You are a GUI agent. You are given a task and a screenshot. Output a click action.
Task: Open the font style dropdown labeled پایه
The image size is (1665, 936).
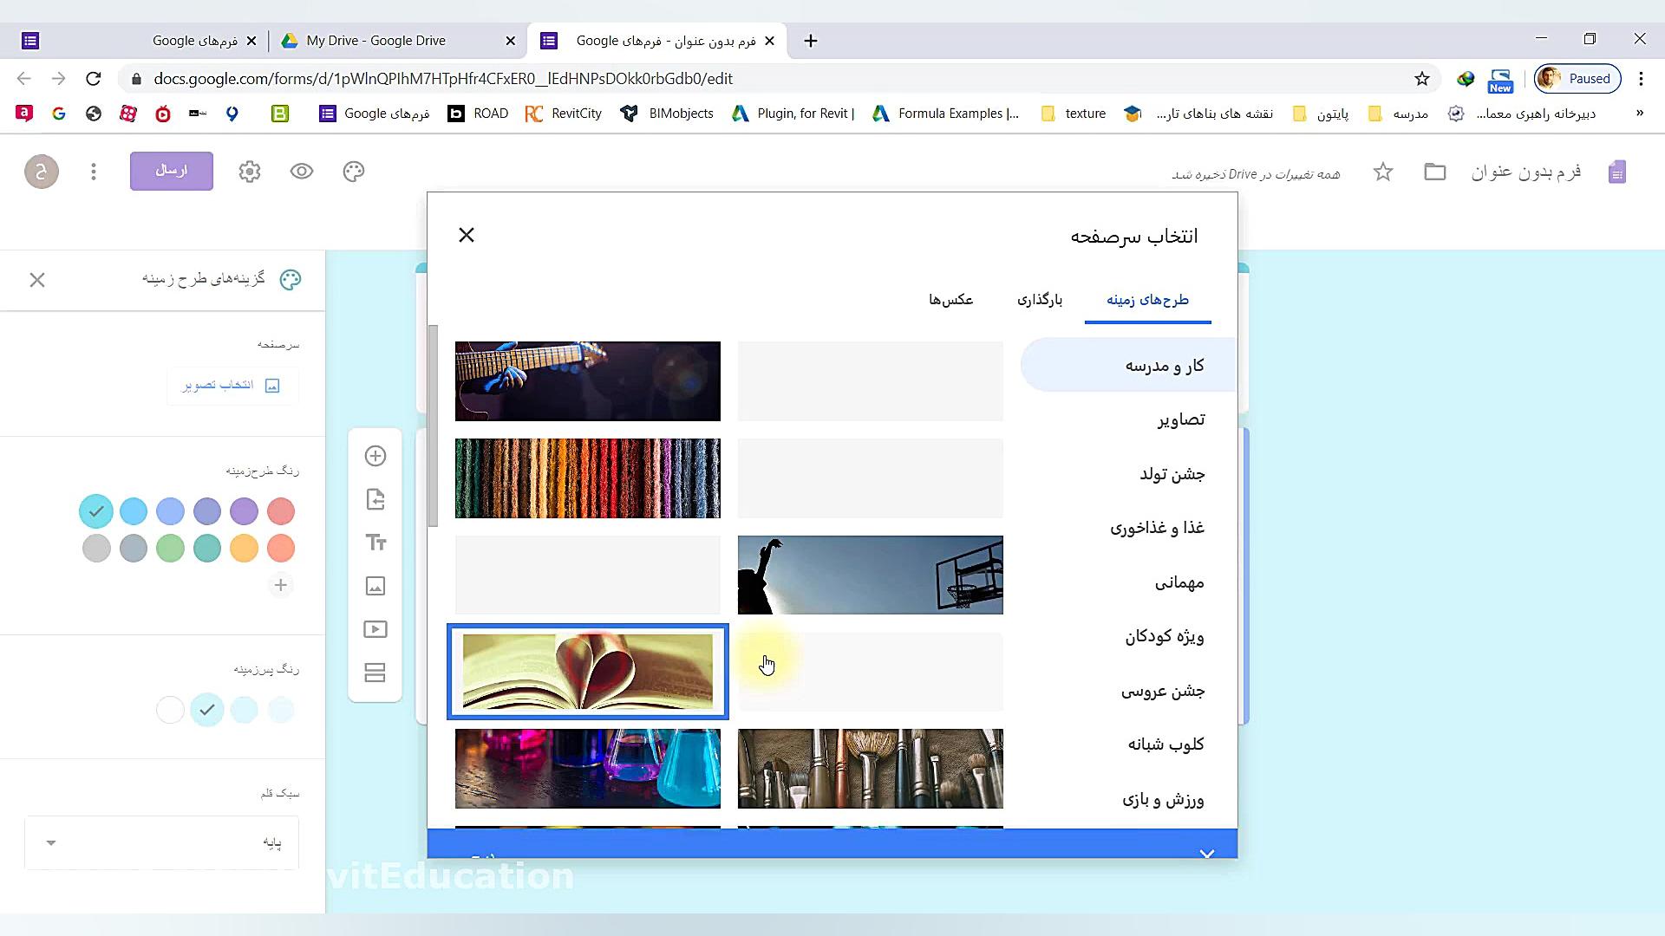161,842
